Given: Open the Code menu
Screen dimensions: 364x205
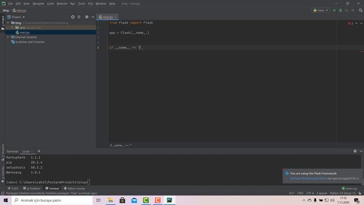Looking at the screenshot, I should (51, 3).
